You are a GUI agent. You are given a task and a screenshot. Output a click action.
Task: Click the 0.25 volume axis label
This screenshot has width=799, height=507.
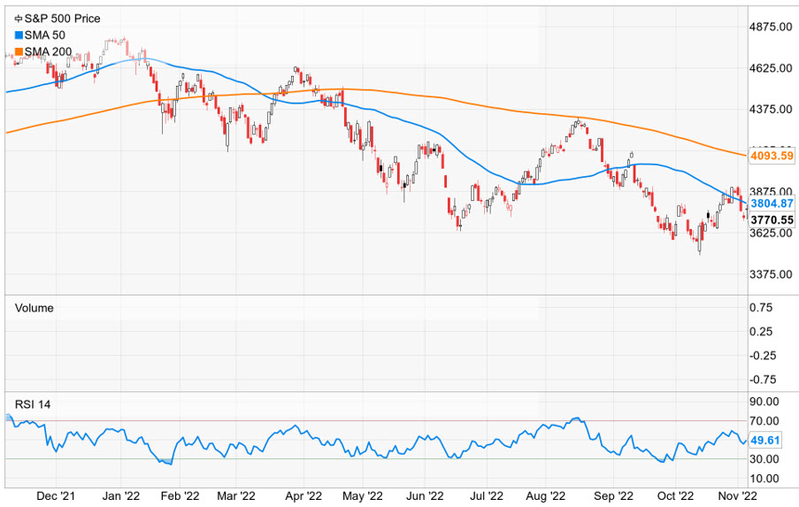(761, 332)
